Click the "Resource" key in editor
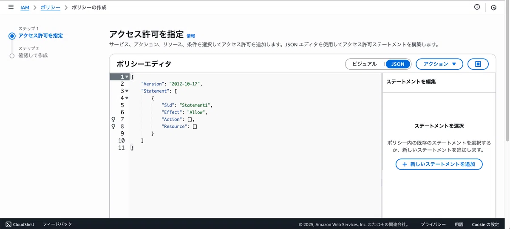Image resolution: width=510 pixels, height=229 pixels. (174, 127)
